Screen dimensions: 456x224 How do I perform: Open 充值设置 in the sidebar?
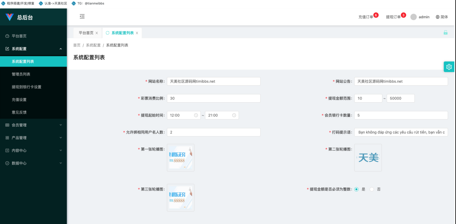(x=34, y=100)
